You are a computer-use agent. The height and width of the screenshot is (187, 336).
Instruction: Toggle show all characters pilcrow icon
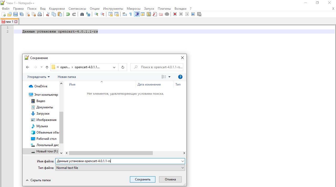pyautogui.click(x=130, y=14)
